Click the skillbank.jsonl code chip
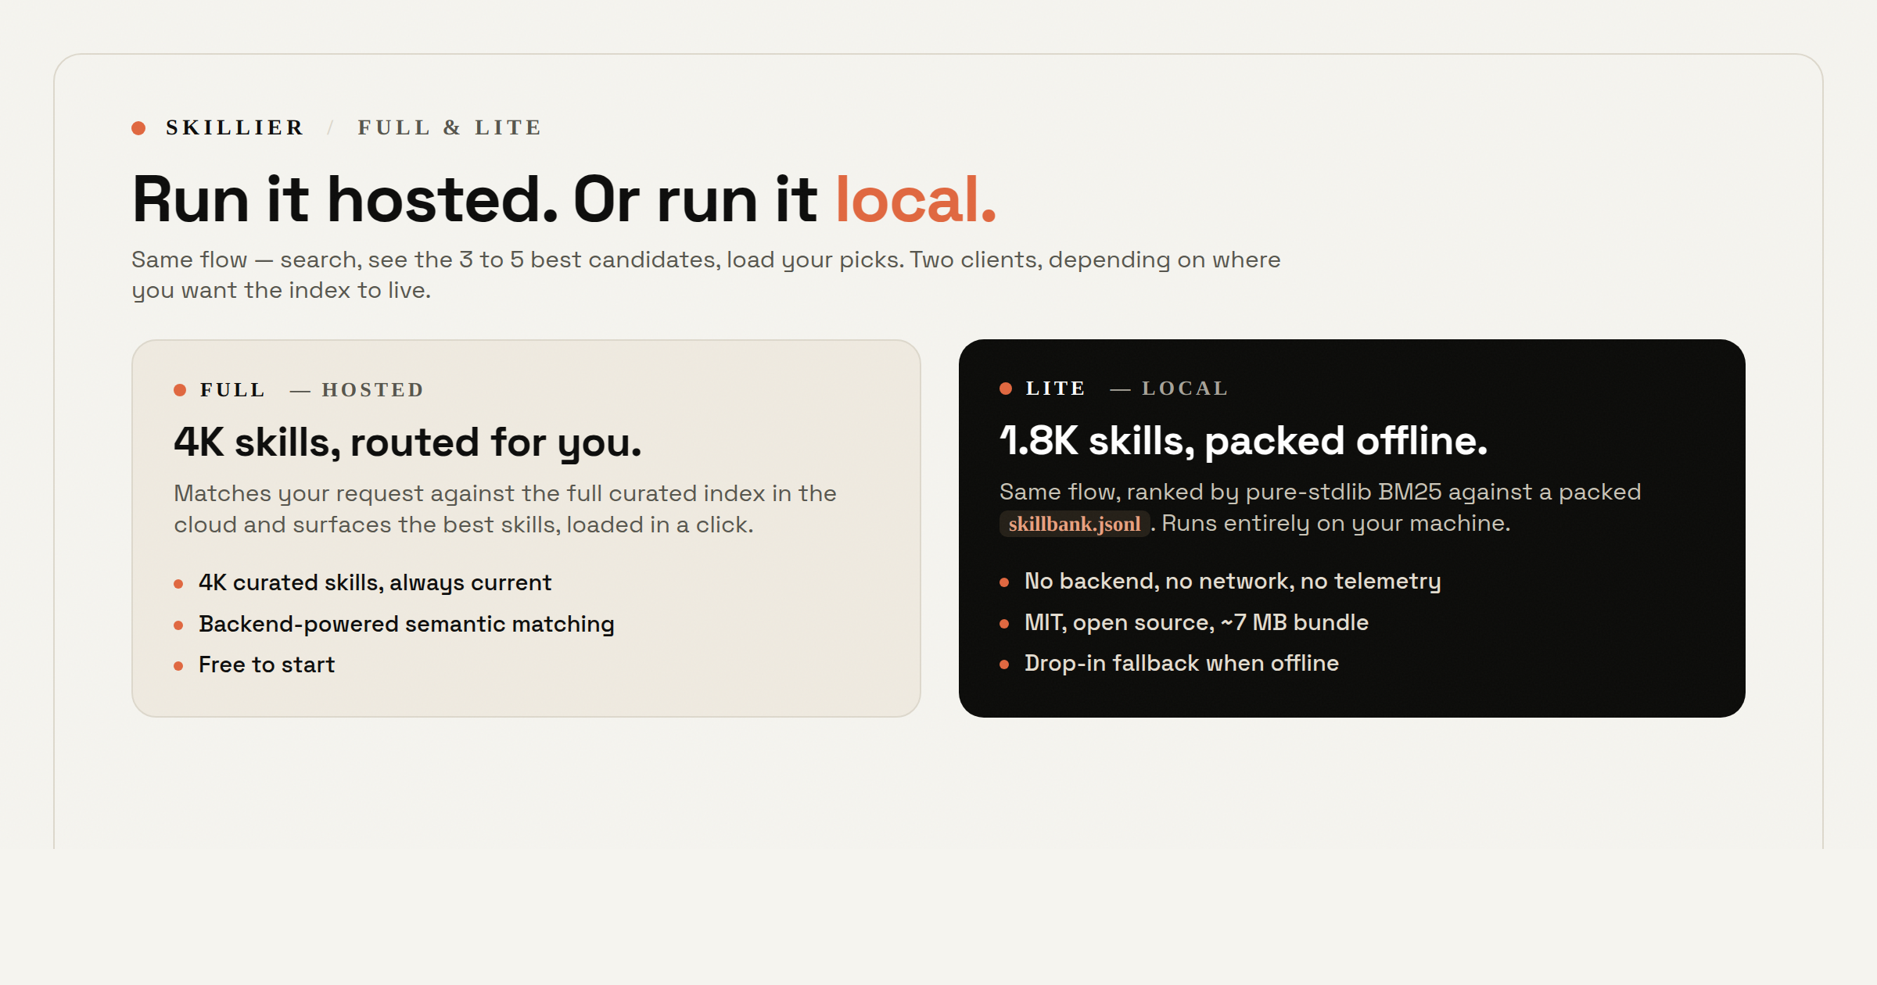Viewport: 1877px width, 985px height. pos(1074,524)
